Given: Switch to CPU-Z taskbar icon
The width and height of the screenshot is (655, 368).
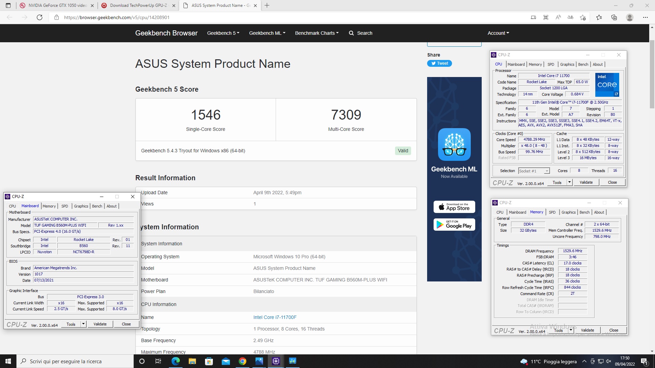Looking at the screenshot, I should click(276, 361).
